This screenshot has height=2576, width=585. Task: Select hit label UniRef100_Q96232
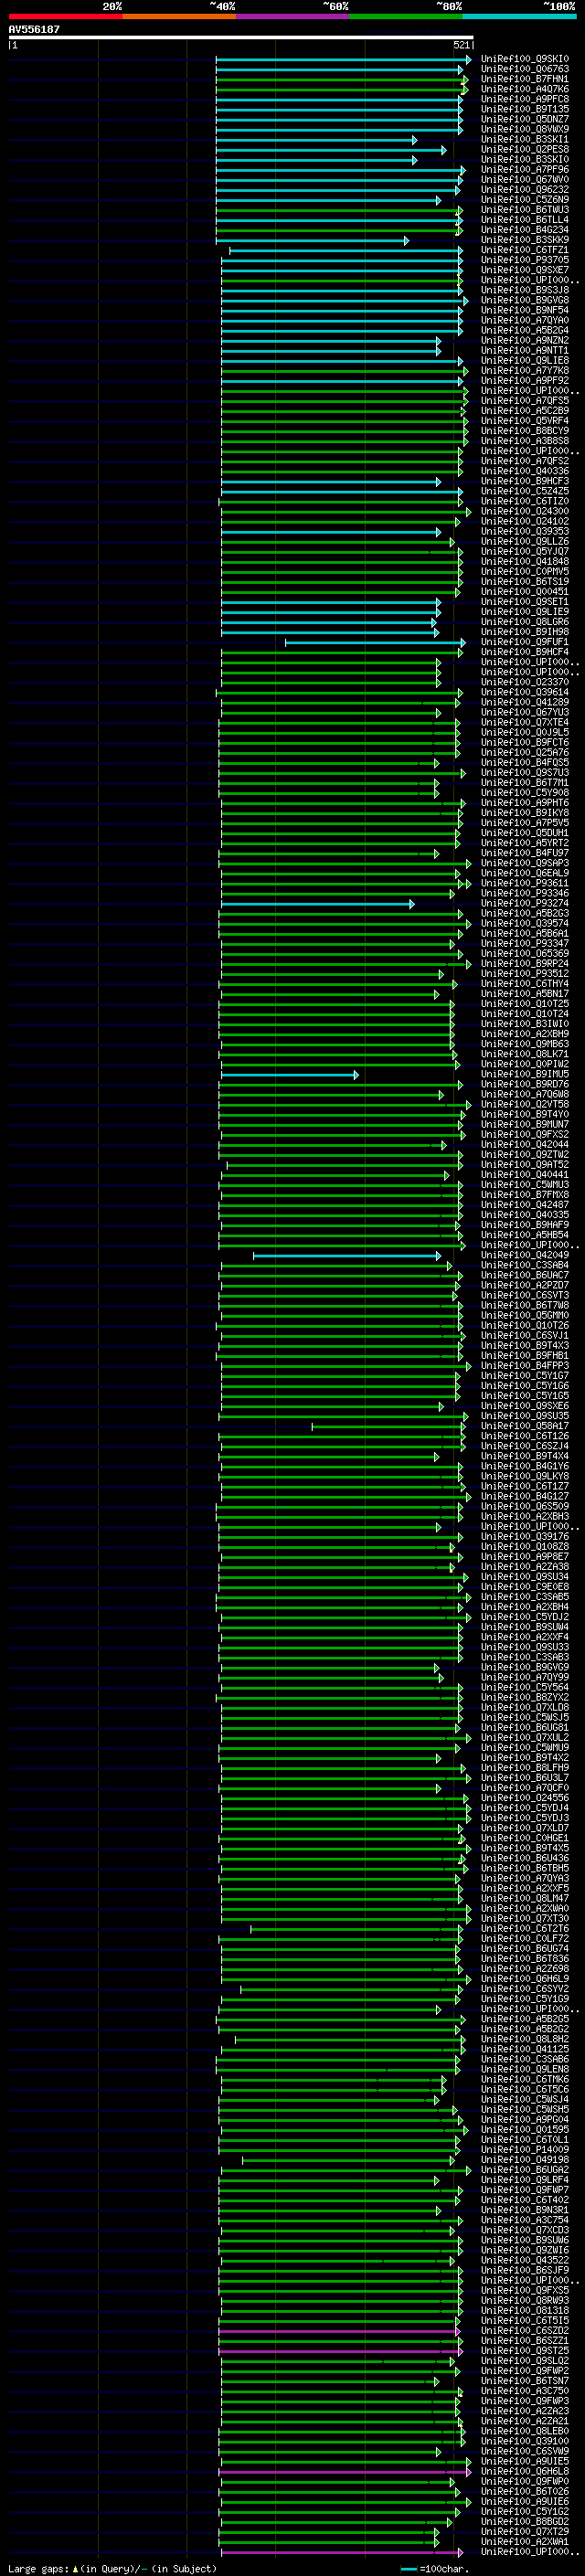pos(525,190)
